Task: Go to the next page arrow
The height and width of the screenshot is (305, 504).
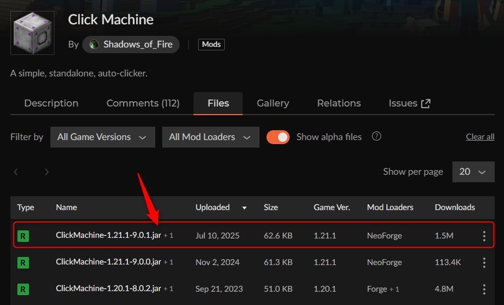Action: (x=46, y=172)
